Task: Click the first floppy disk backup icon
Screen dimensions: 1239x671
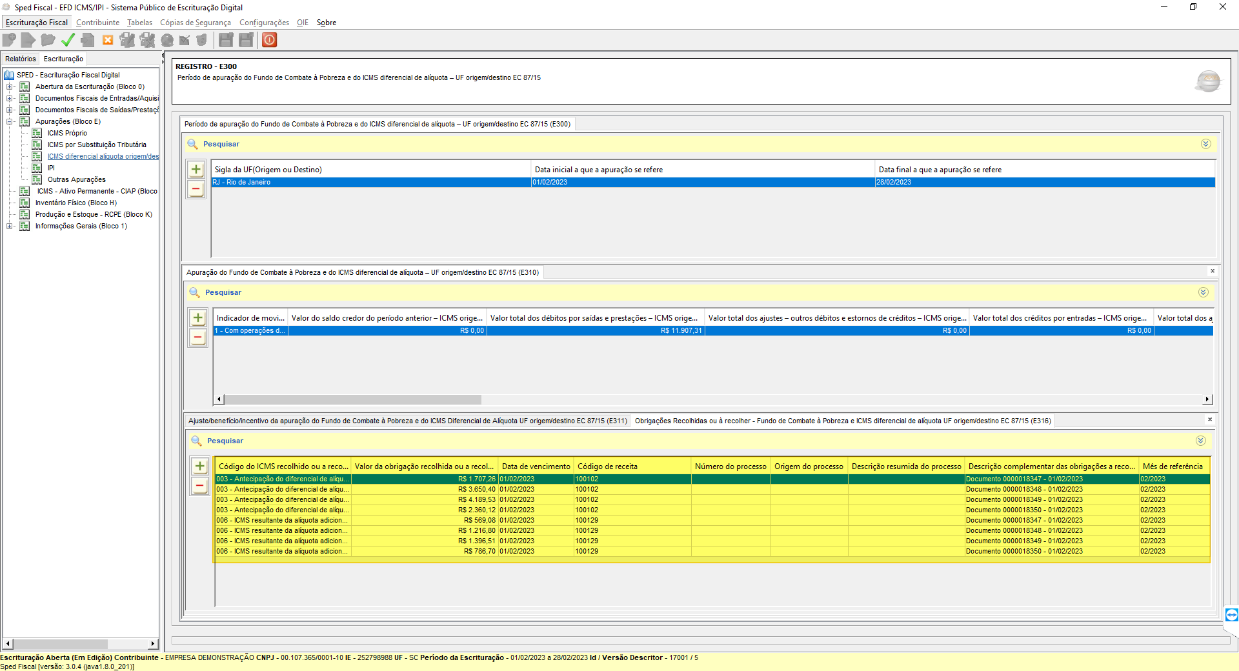Action: [226, 40]
